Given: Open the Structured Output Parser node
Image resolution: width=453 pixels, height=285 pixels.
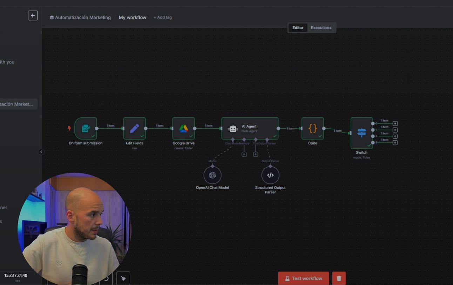Looking at the screenshot, I should click(270, 175).
